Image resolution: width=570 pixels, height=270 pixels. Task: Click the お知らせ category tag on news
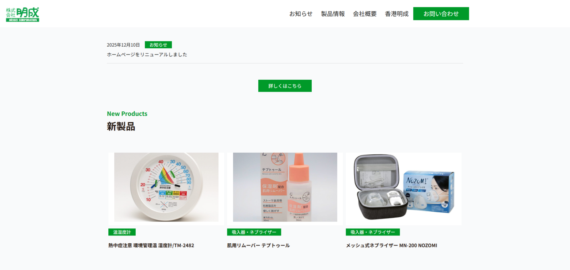[x=158, y=45]
